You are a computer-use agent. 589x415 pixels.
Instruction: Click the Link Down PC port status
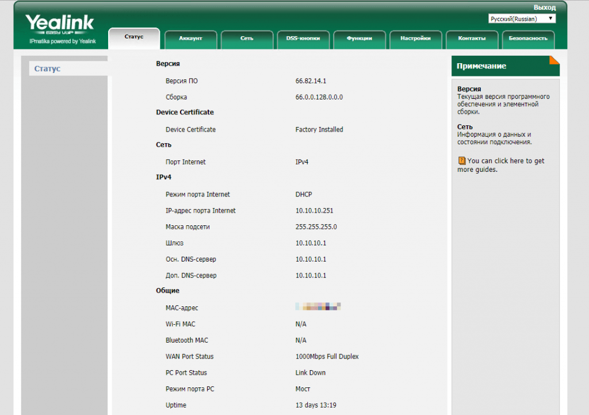(x=310, y=372)
